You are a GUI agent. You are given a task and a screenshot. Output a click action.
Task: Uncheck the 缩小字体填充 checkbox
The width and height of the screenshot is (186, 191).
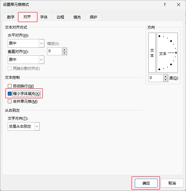(x=10, y=94)
